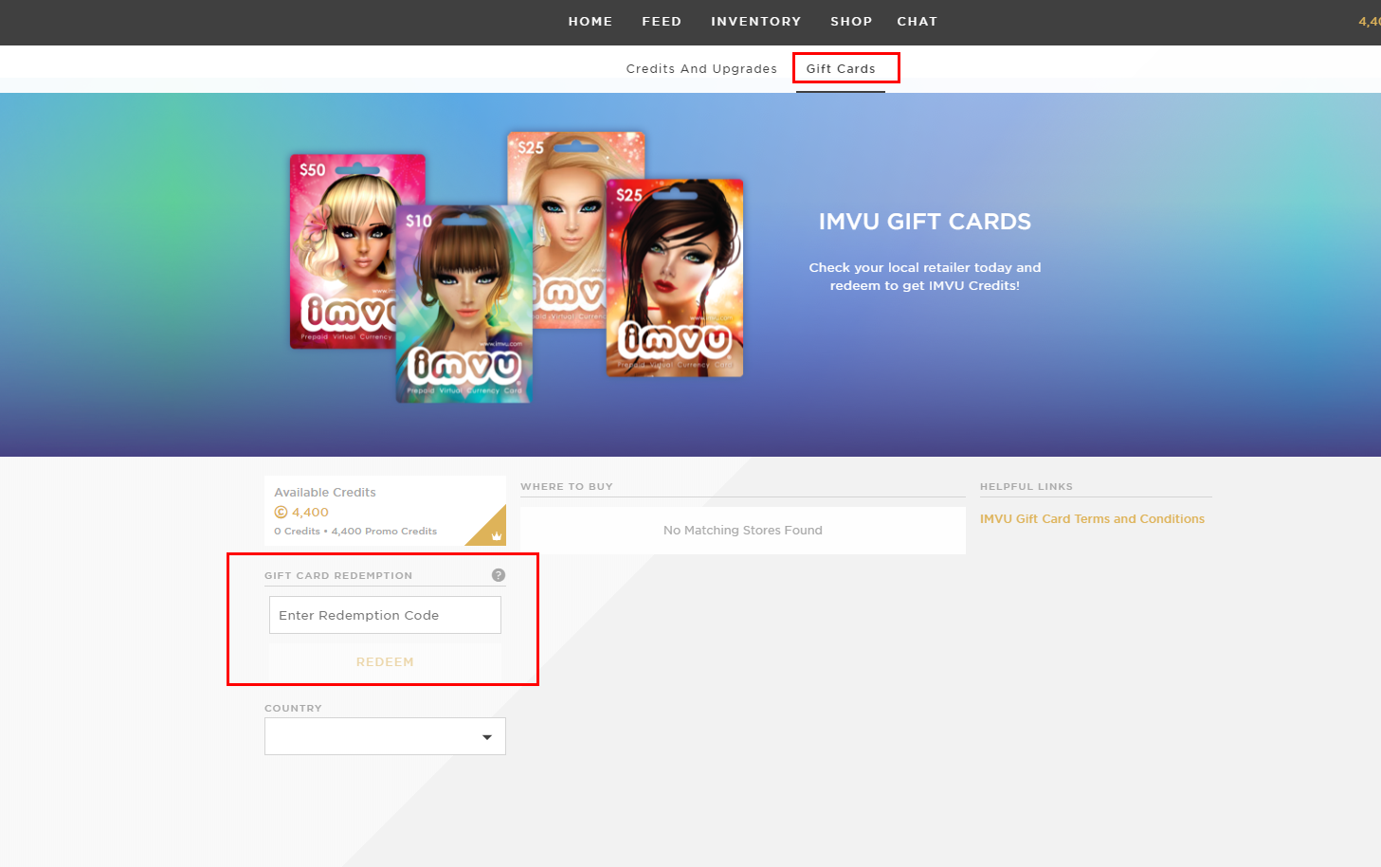1381x867 pixels.
Task: Click the $50 gift card image
Action: 343,251
